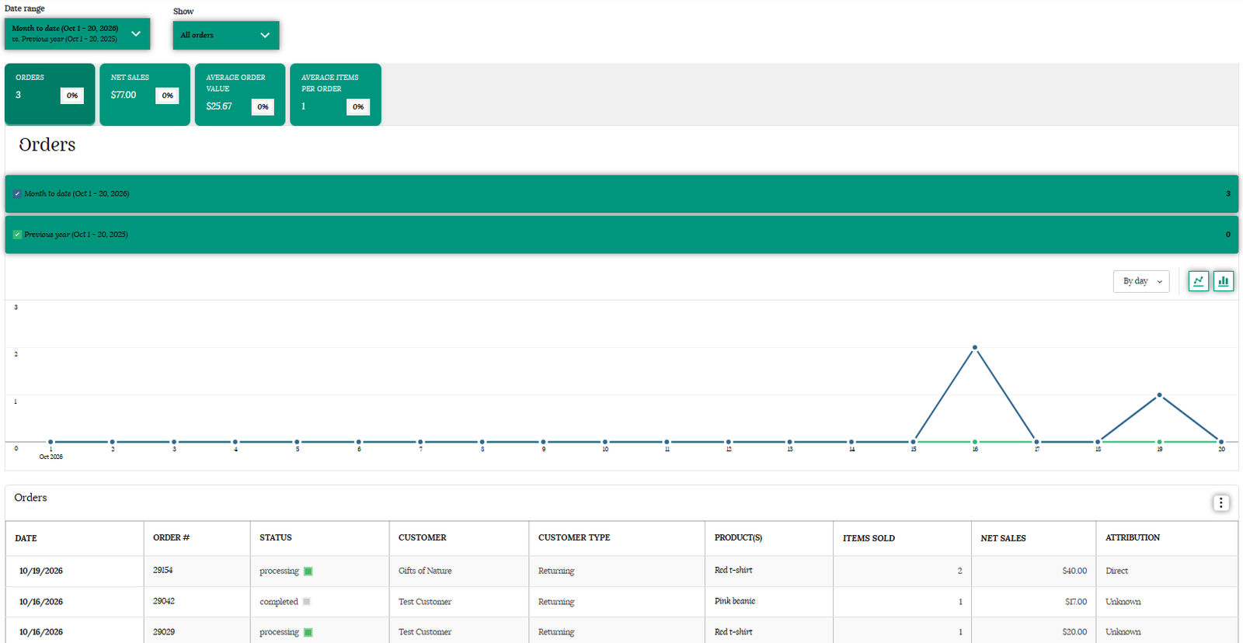Image resolution: width=1243 pixels, height=643 pixels.
Task: Open order number 29154
Action: (163, 570)
